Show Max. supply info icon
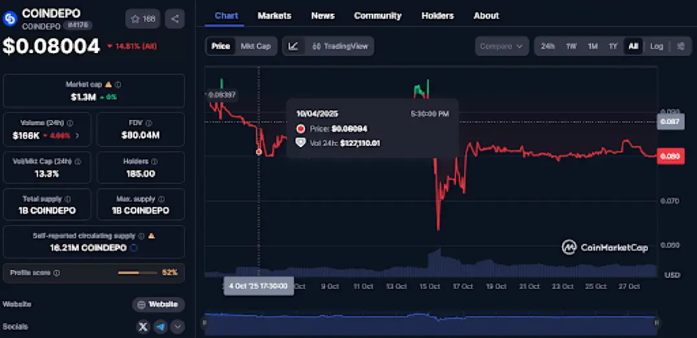The image size is (697, 338). point(161,199)
